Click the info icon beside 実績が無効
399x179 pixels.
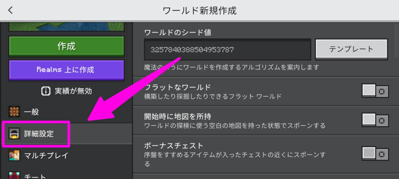coord(46,91)
